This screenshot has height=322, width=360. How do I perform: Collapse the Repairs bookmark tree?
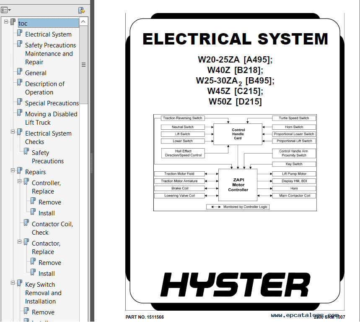pos(13,170)
